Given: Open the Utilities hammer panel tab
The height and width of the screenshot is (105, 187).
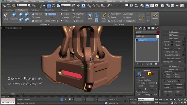Looking at the screenshot, I should tap(157, 28).
